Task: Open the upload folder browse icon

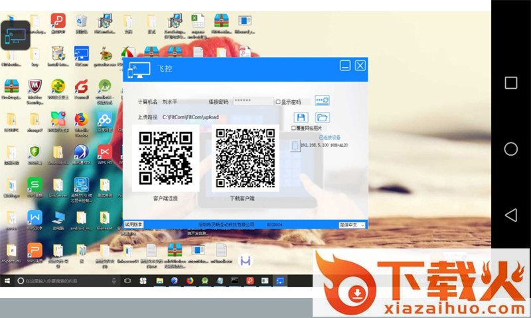Action: tap(323, 117)
